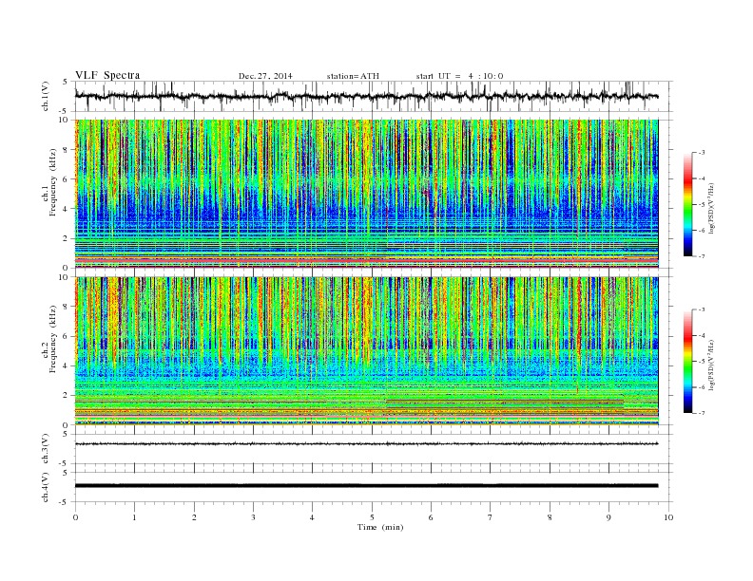753x581 pixels.
Task: Click time axis tick label "8"
Action: [550, 517]
